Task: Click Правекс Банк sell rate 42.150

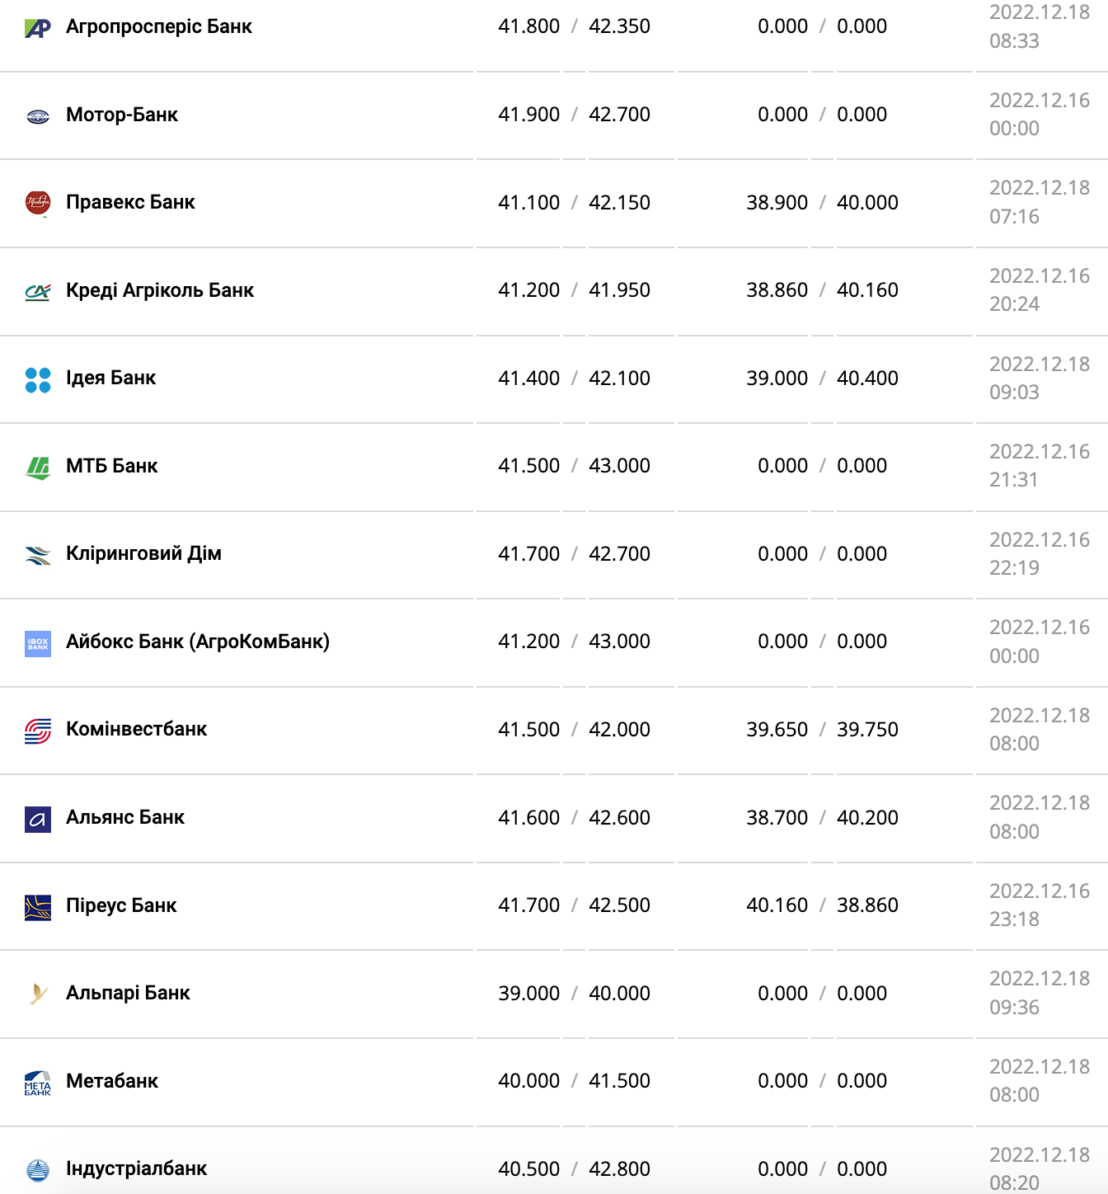Action: point(620,202)
